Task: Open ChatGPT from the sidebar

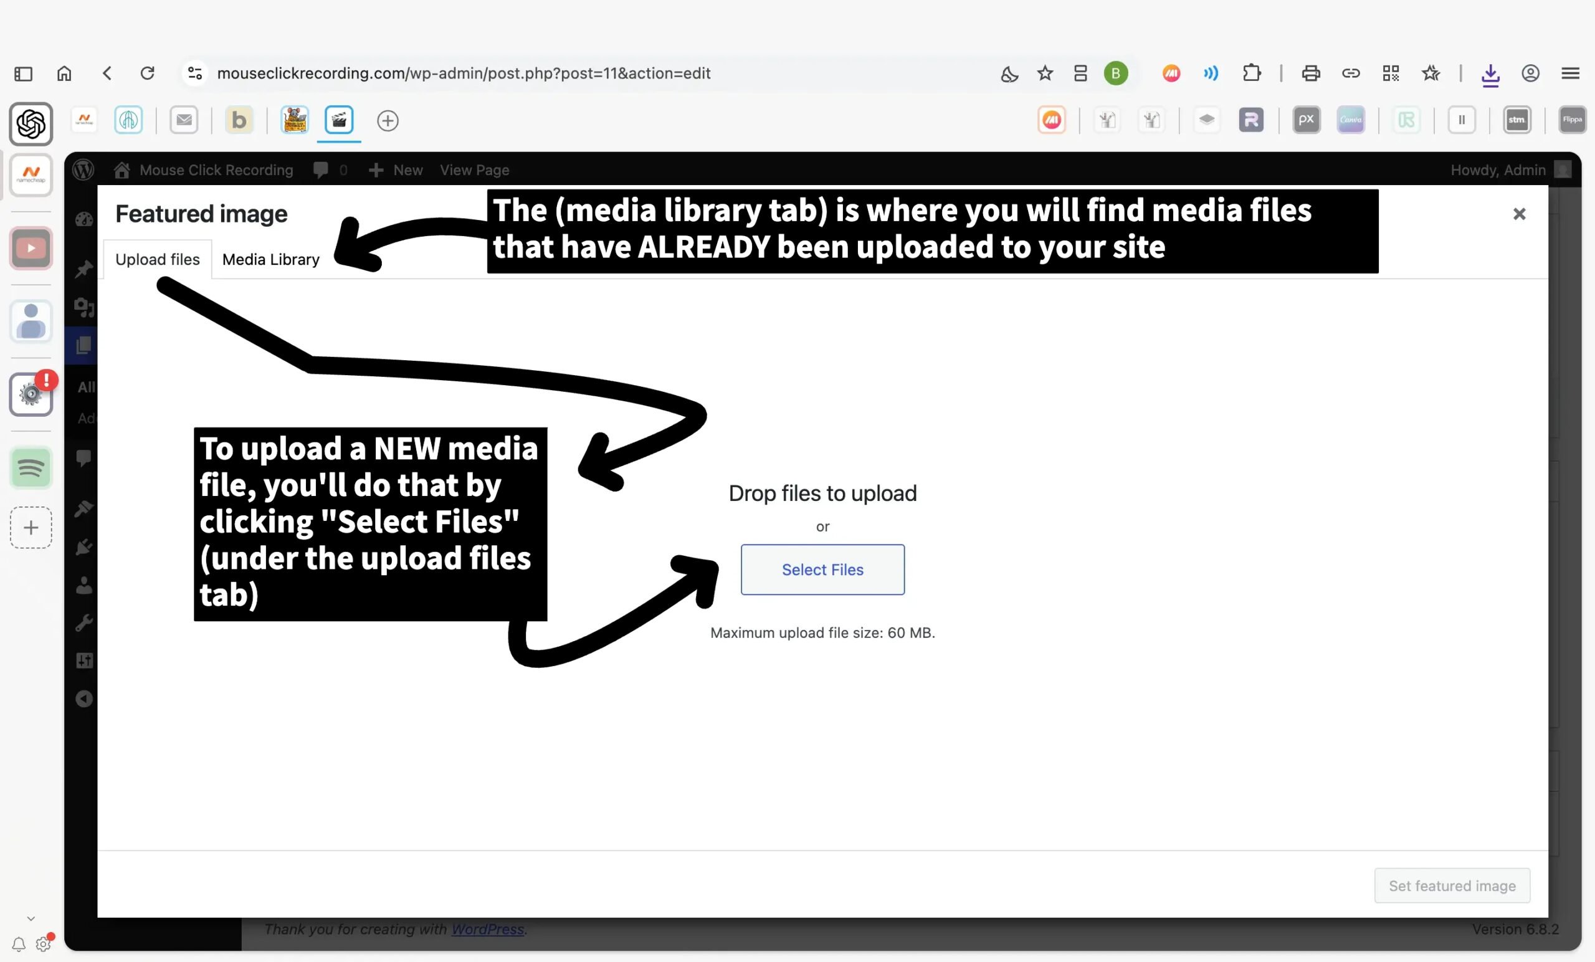Action: pos(31,123)
